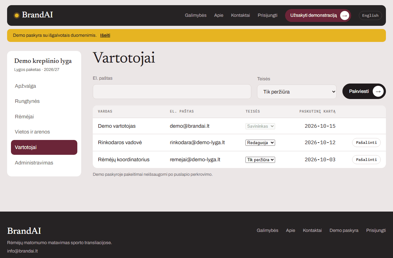Screen dimensions: 393x258
Task: Open the Redaguoja role dropdown for Rinkodaros vadovė
Action: point(260,143)
